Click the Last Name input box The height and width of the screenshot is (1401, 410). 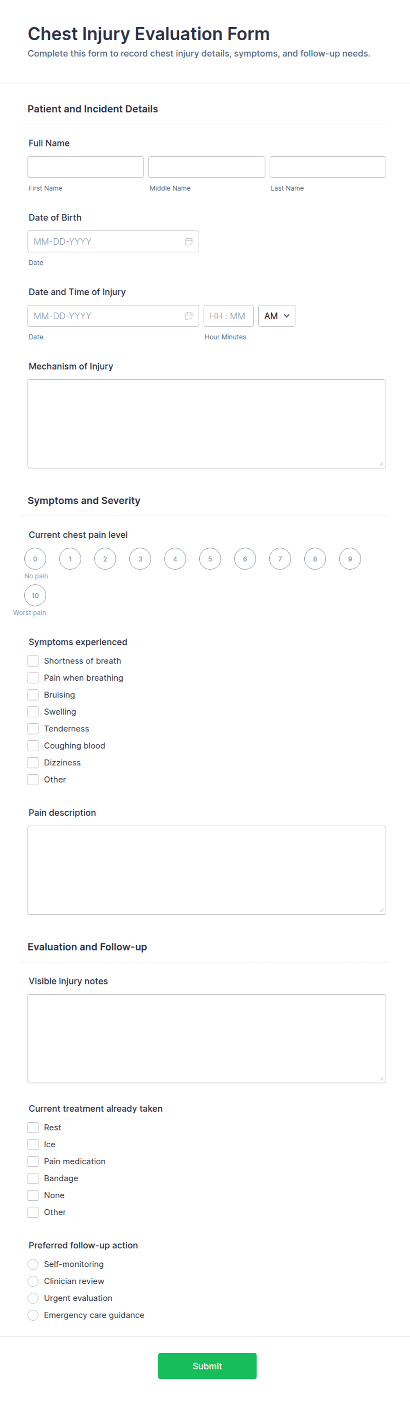coord(328,167)
